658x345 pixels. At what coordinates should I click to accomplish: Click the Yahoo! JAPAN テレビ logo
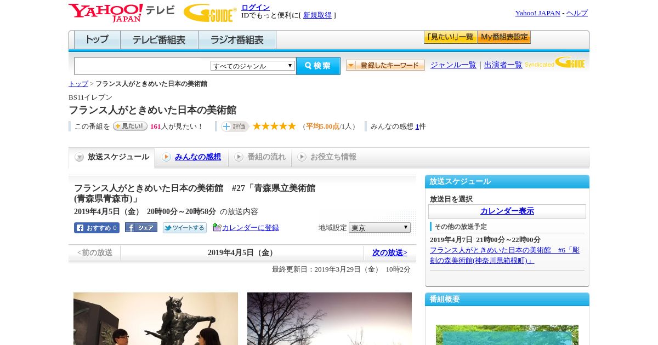click(122, 13)
